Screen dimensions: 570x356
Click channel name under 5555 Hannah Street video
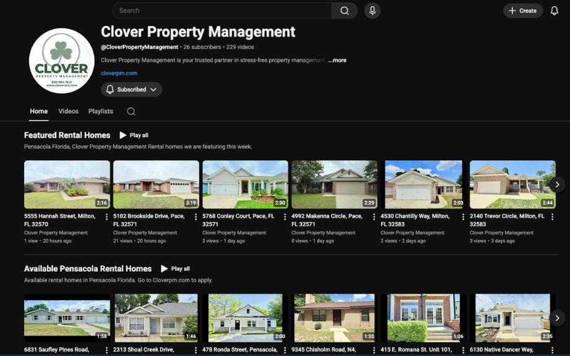click(56, 232)
